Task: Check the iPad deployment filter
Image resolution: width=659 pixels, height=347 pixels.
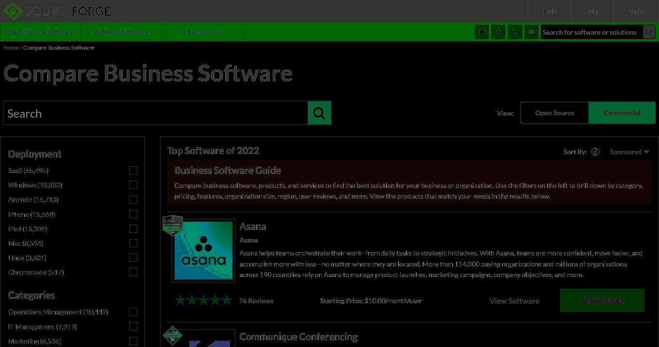Action: (x=133, y=228)
